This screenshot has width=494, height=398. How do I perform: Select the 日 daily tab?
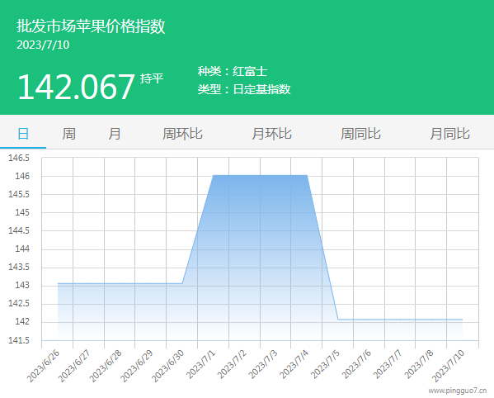[23, 134]
